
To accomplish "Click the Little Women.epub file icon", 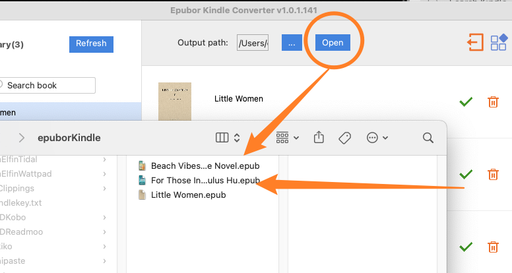I will pos(142,195).
